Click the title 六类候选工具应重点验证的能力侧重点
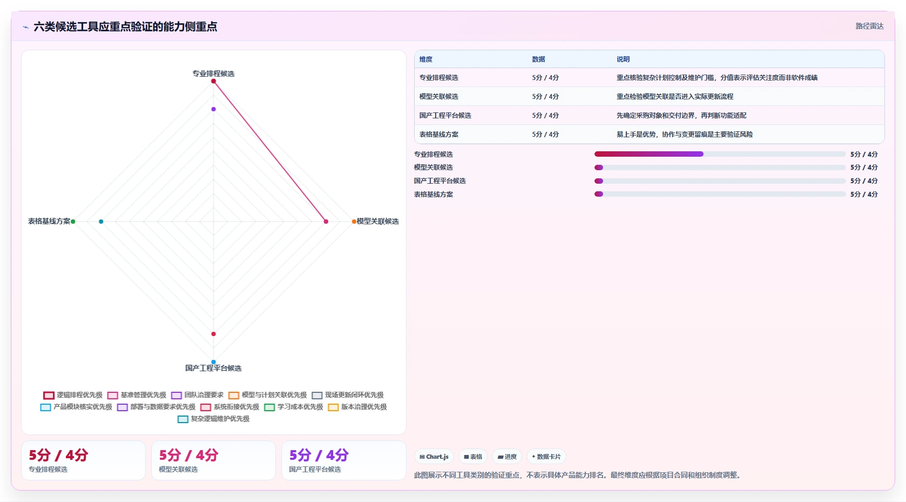906x502 pixels. 125,26
